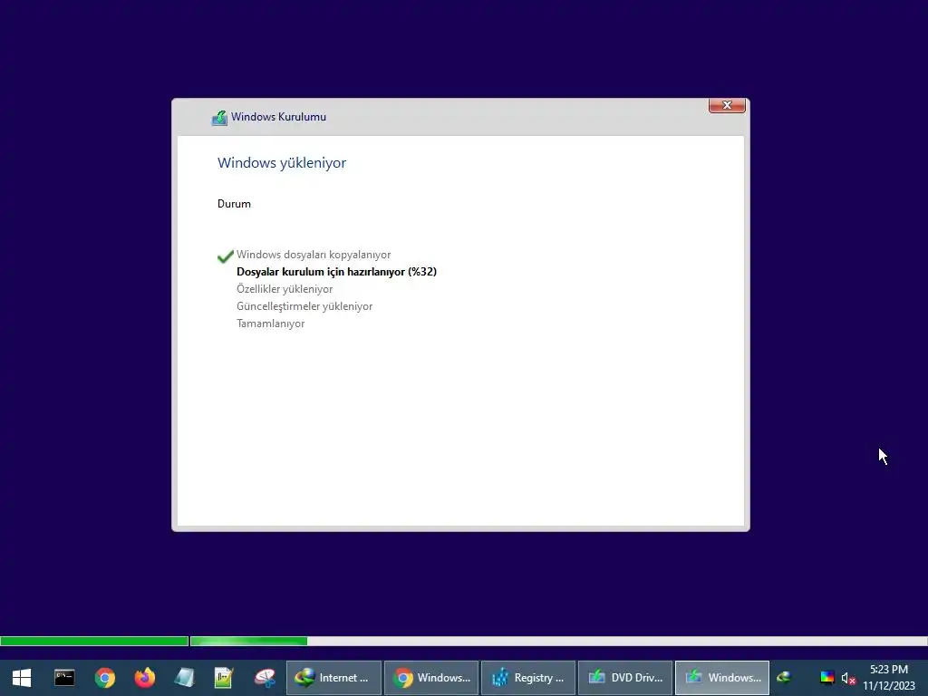Click the 'Durum' label

[235, 204]
